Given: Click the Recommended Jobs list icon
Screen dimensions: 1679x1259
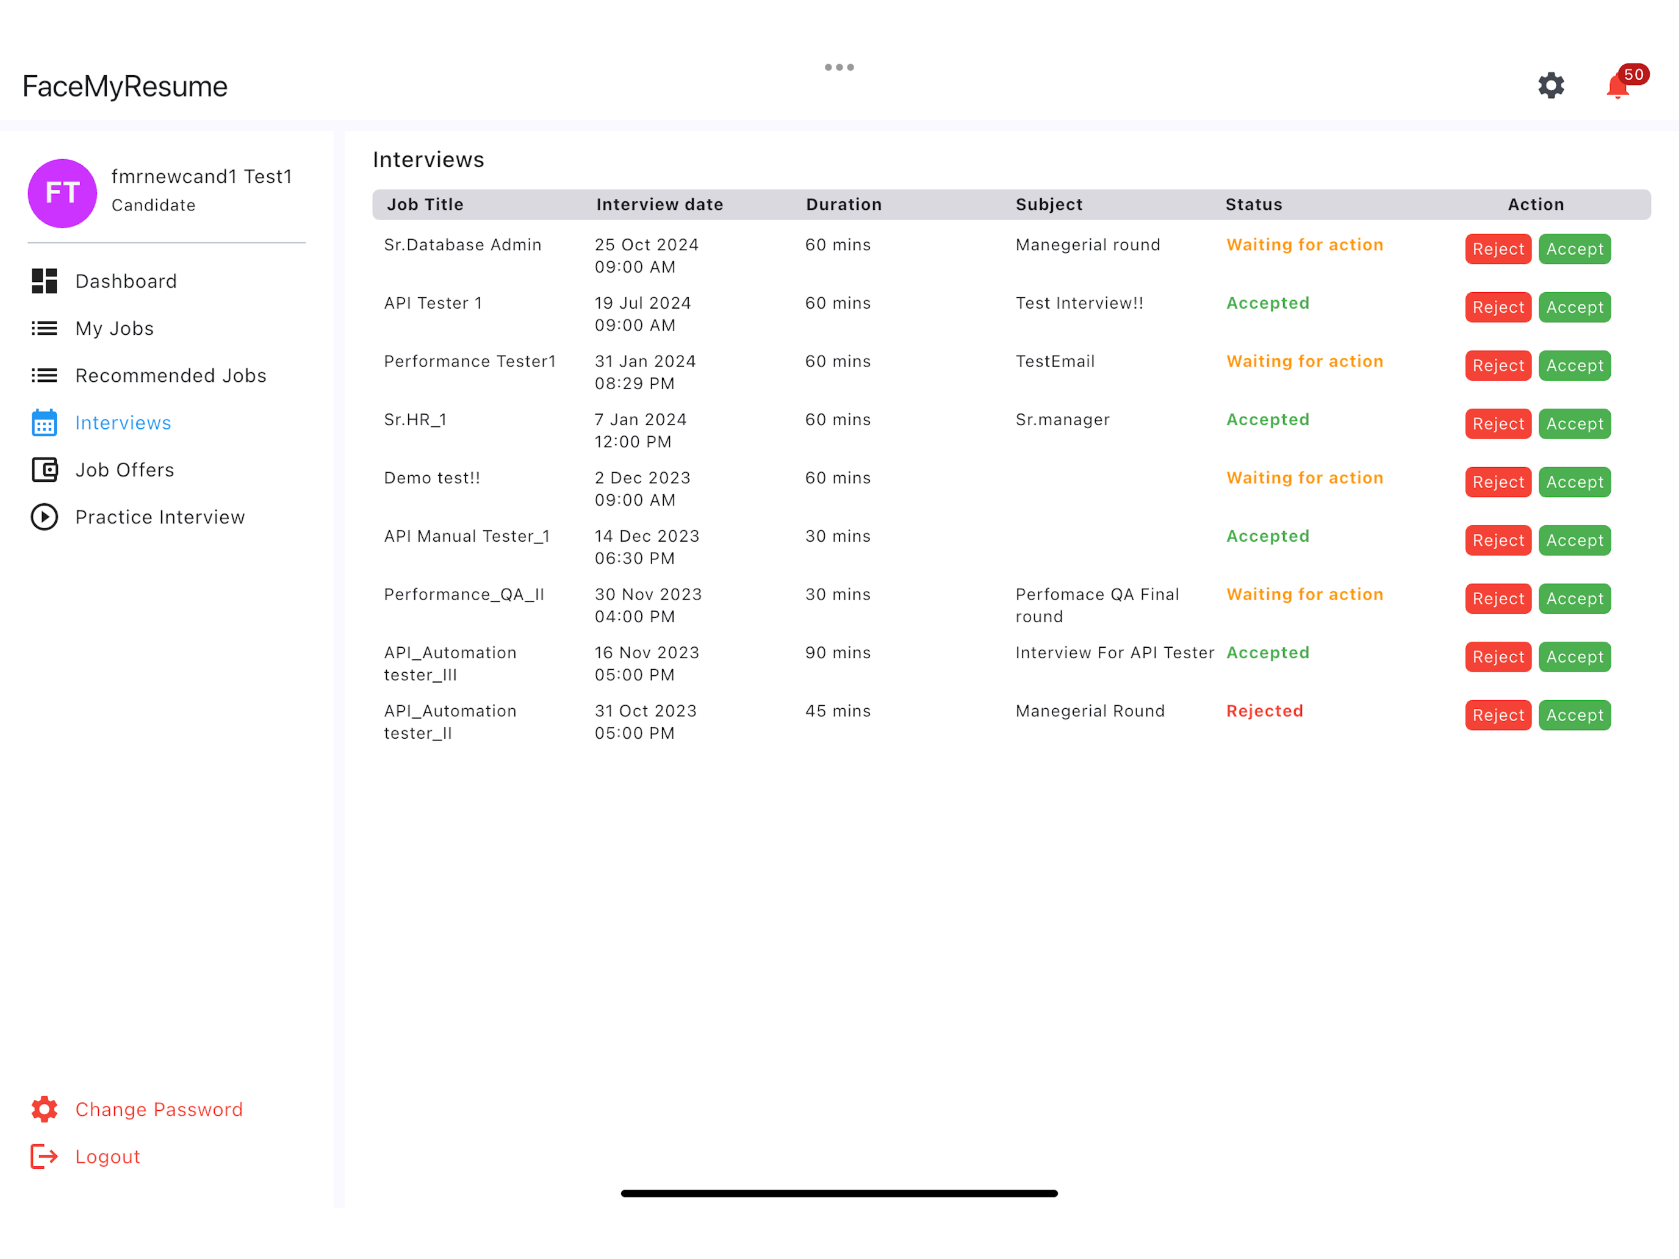Looking at the screenshot, I should click(44, 375).
